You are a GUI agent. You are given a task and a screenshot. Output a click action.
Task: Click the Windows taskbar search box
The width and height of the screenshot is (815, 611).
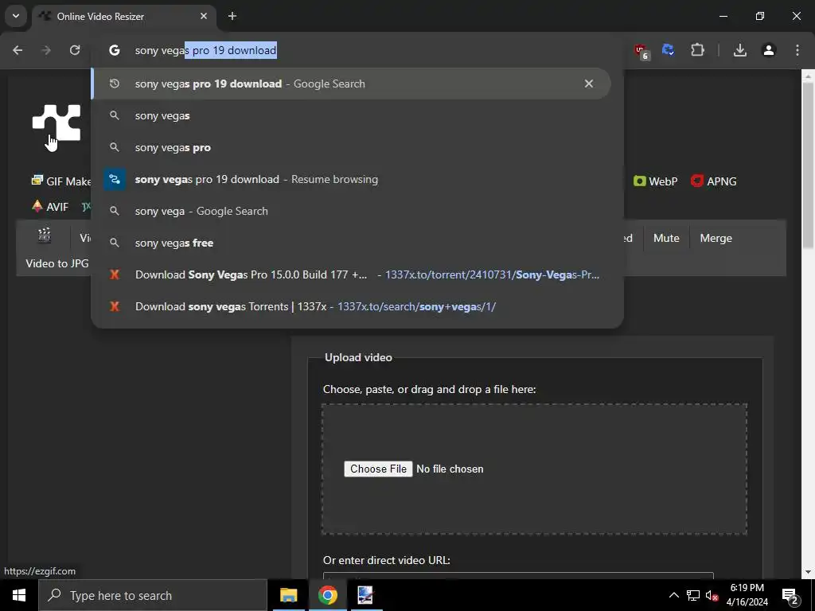click(153, 595)
